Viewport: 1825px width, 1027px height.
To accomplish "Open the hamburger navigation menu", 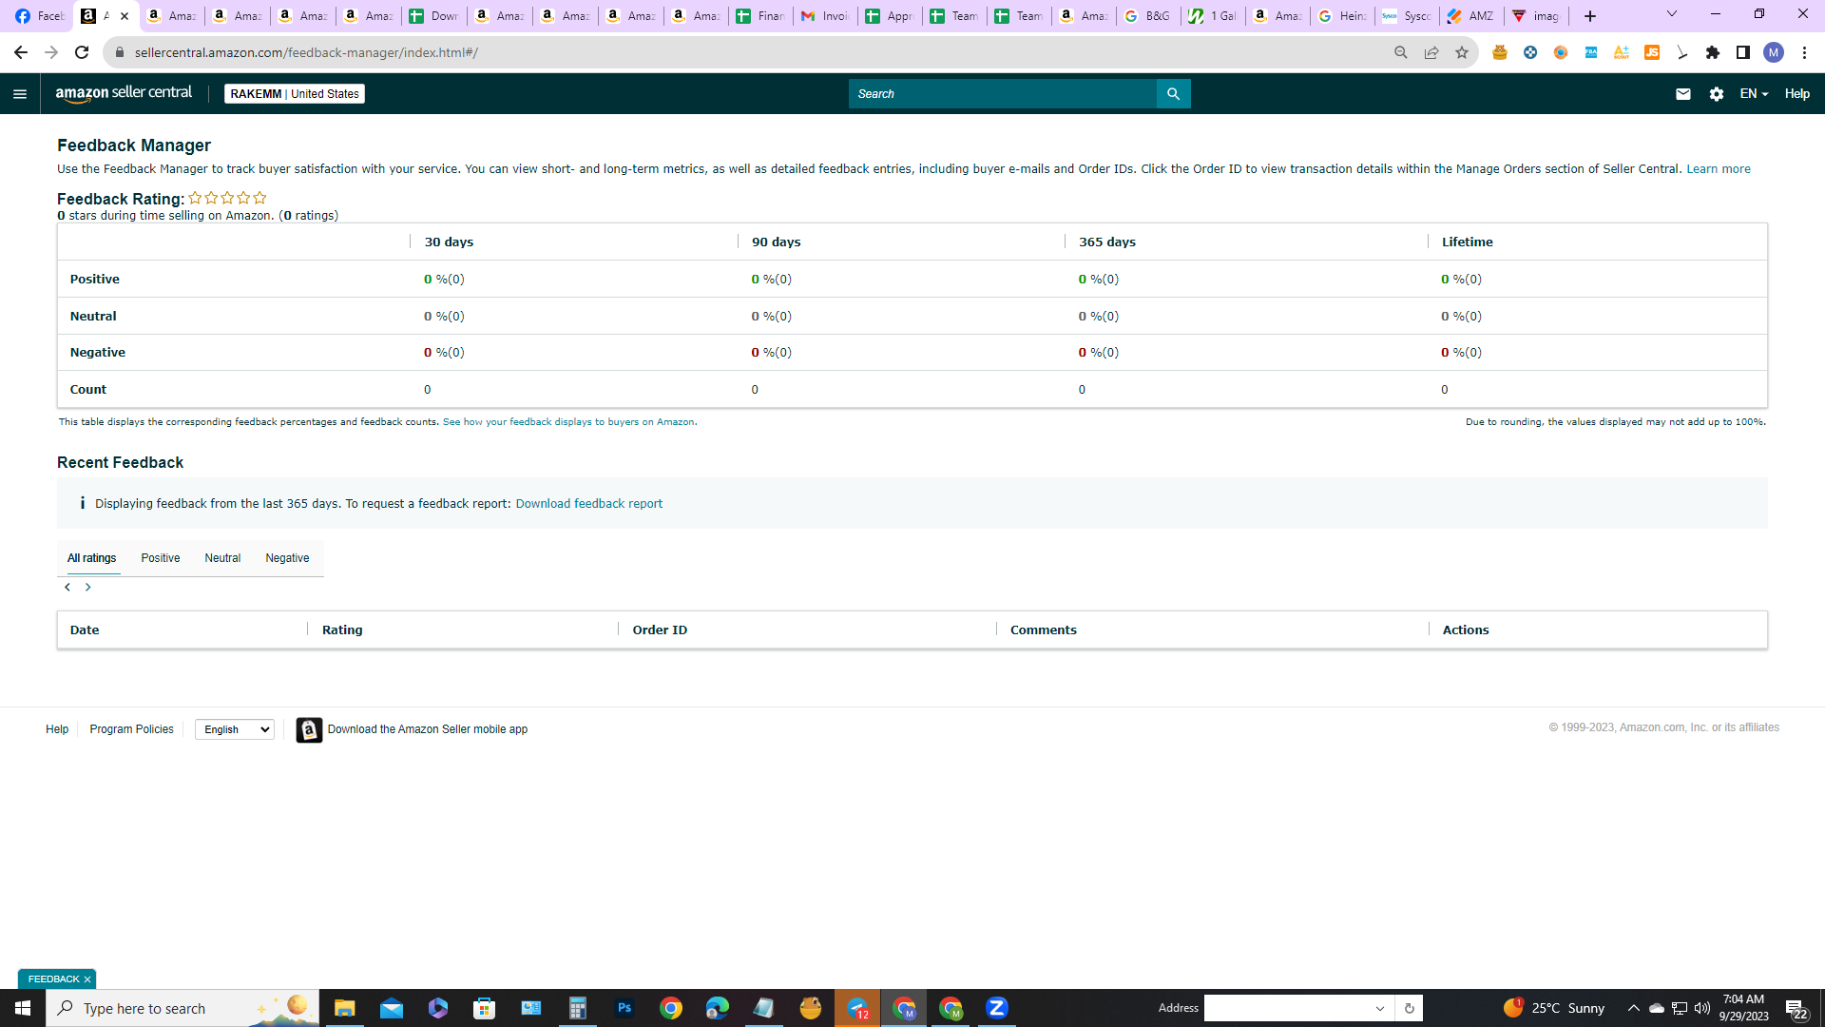I will point(20,94).
